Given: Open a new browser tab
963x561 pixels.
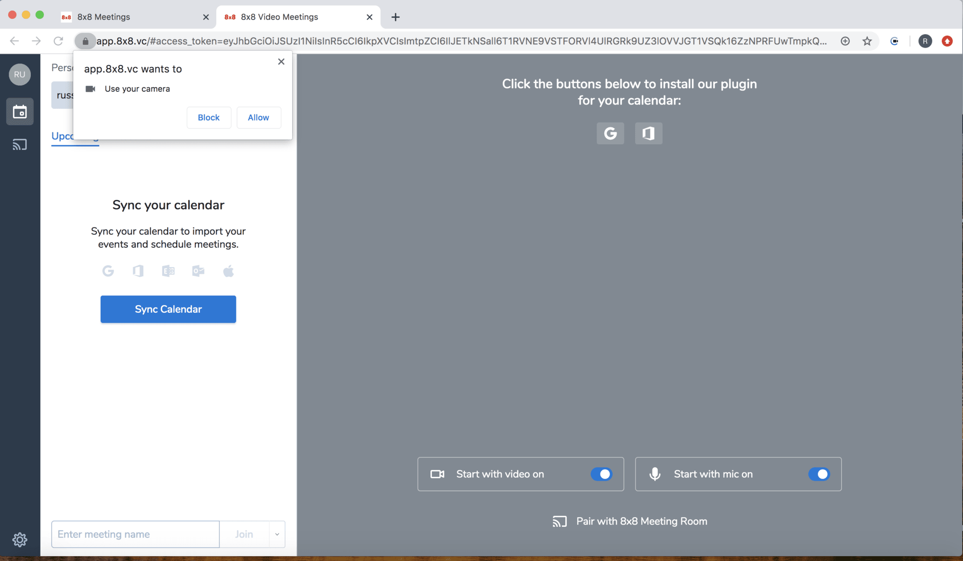Looking at the screenshot, I should [395, 17].
